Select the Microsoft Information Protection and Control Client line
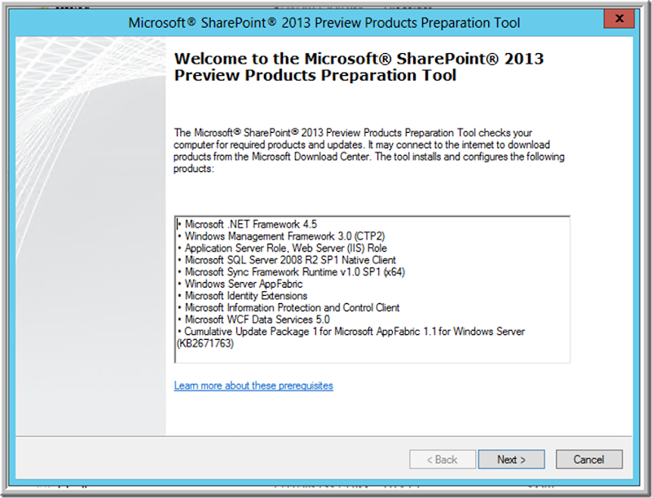 pos(289,307)
